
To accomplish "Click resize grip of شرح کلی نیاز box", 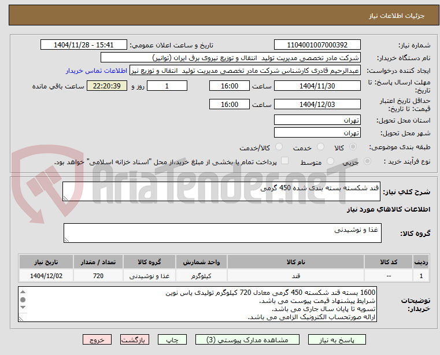I will coord(65,198).
